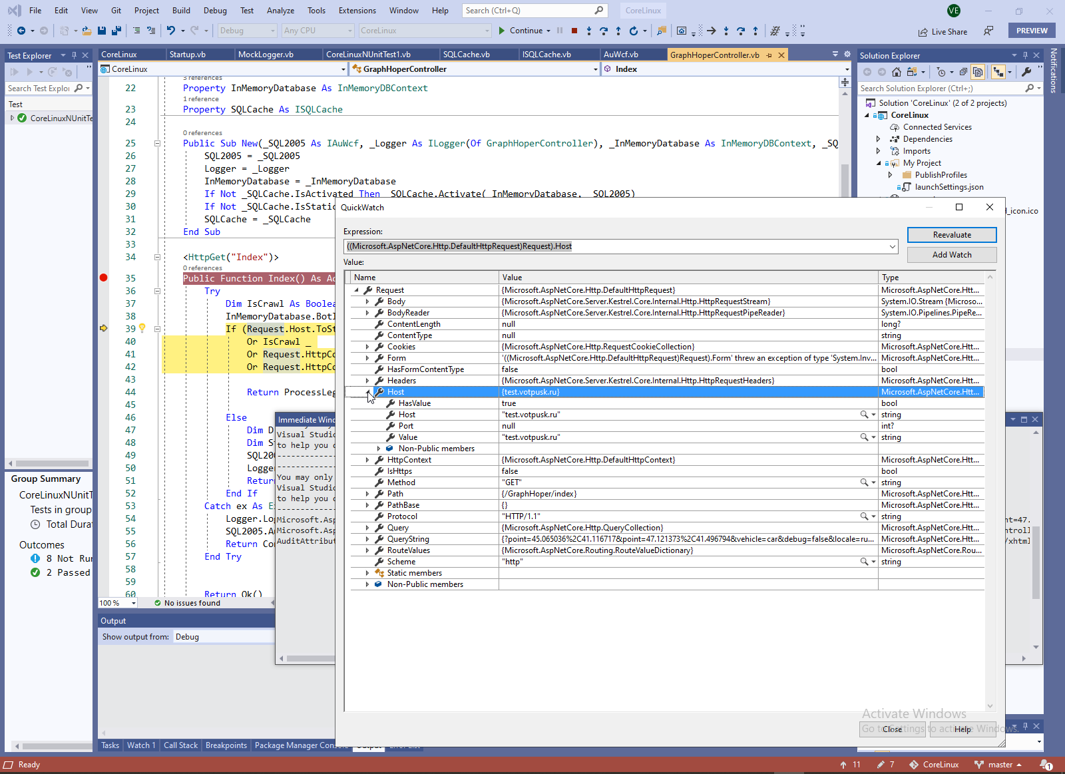Expand the HttpContext row in QuickWatch
The height and width of the screenshot is (774, 1065).
(x=367, y=460)
